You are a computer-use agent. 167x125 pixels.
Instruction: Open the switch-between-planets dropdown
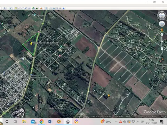coord(41,8)
